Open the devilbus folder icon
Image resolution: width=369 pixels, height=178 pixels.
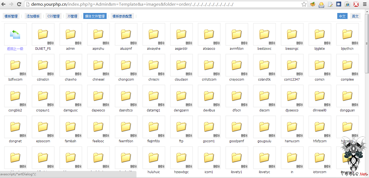209,96
